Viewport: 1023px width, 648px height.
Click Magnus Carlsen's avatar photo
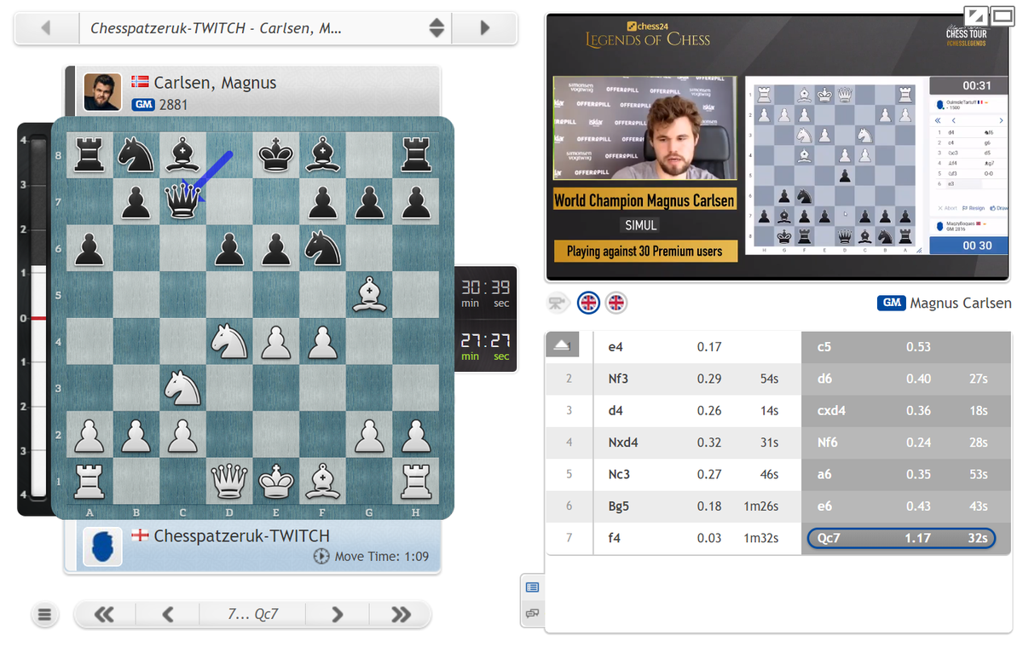102,92
